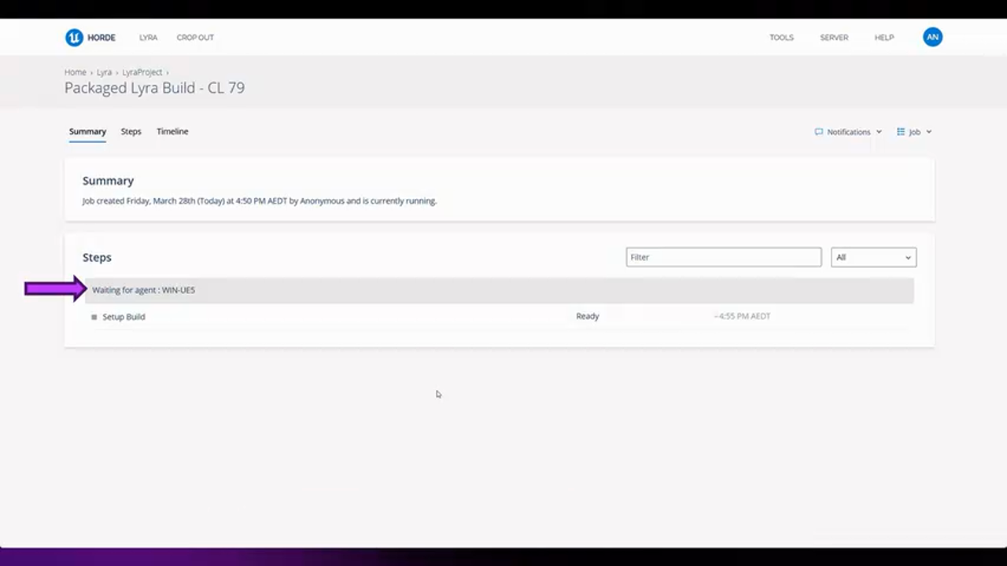Image resolution: width=1007 pixels, height=566 pixels.
Task: Click the Waiting for agent WIN-UE5 row
Action: pyautogui.click(x=315, y=290)
